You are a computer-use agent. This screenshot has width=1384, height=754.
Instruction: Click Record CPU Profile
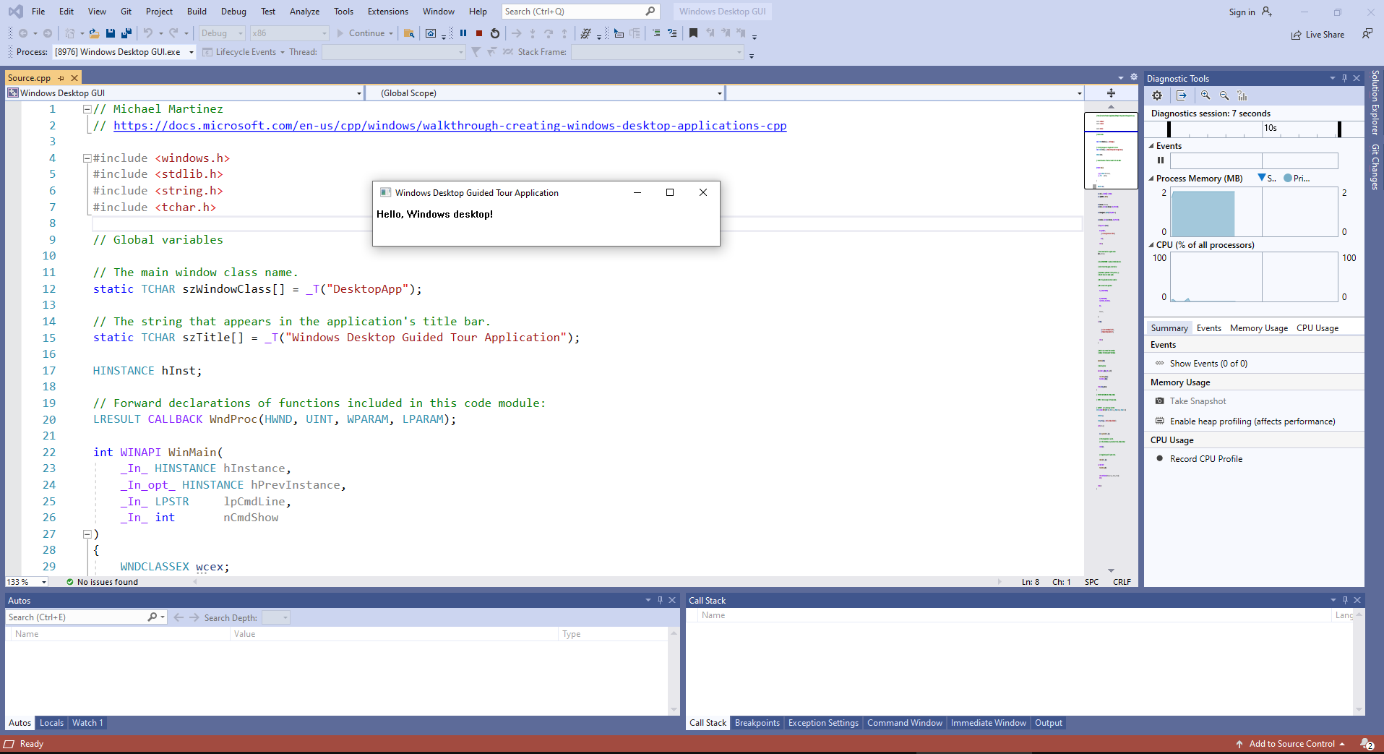click(x=1205, y=458)
